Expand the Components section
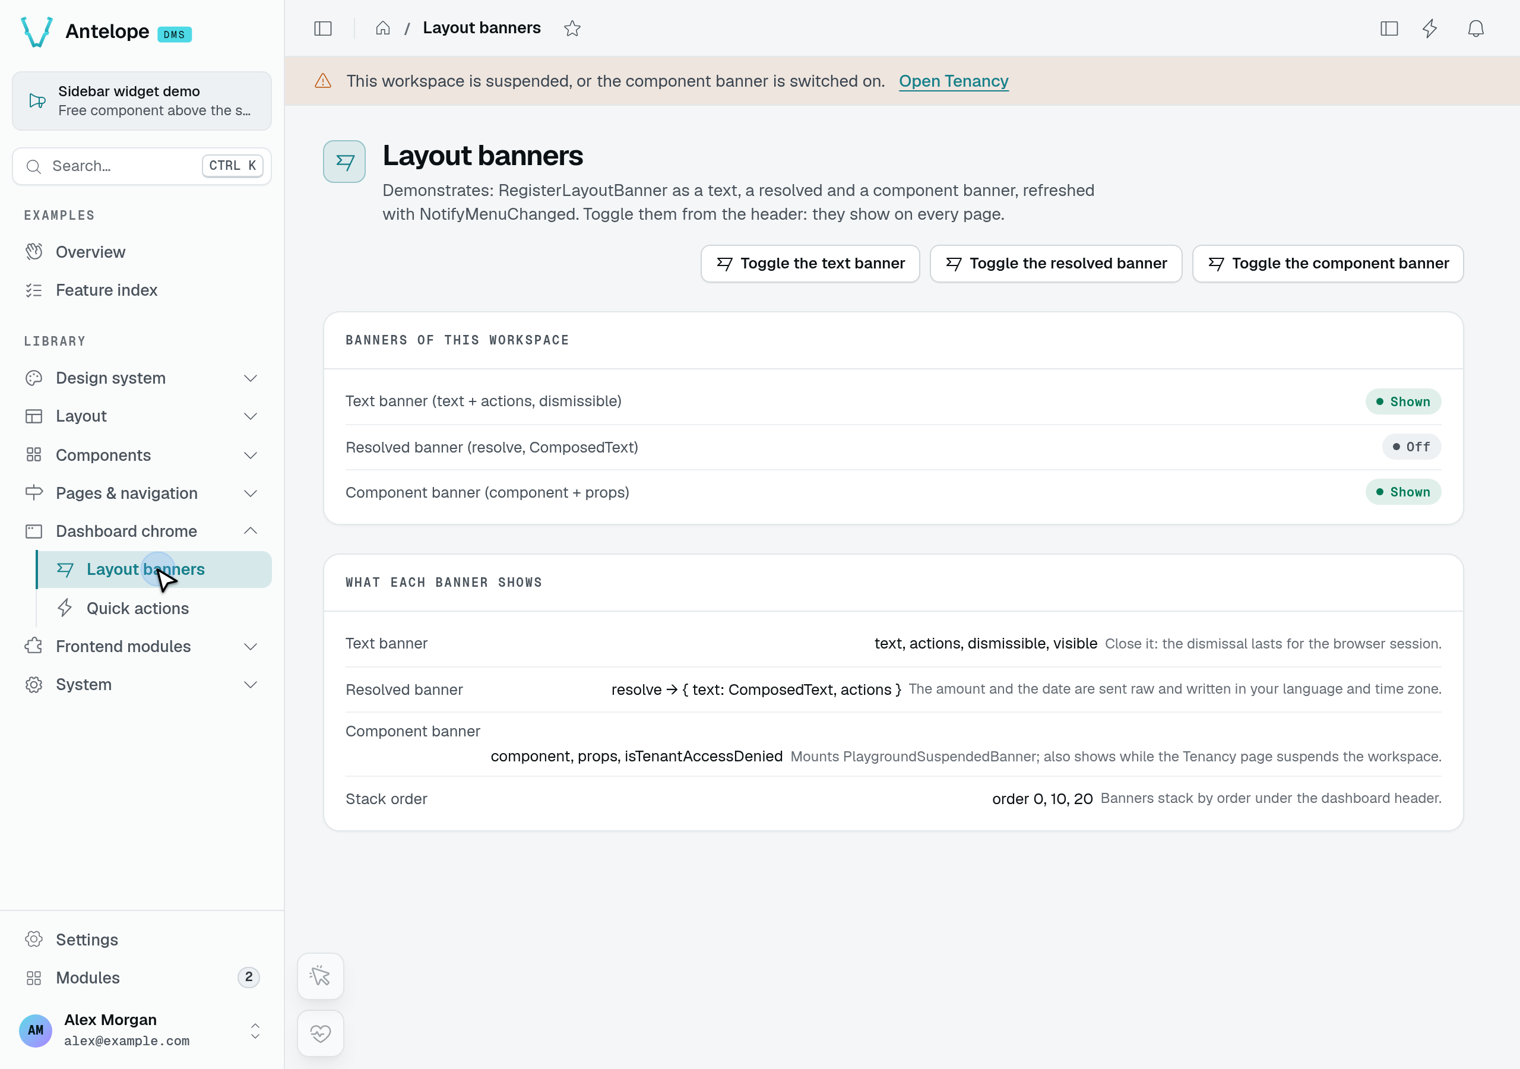This screenshot has height=1069, width=1520. [x=142, y=455]
